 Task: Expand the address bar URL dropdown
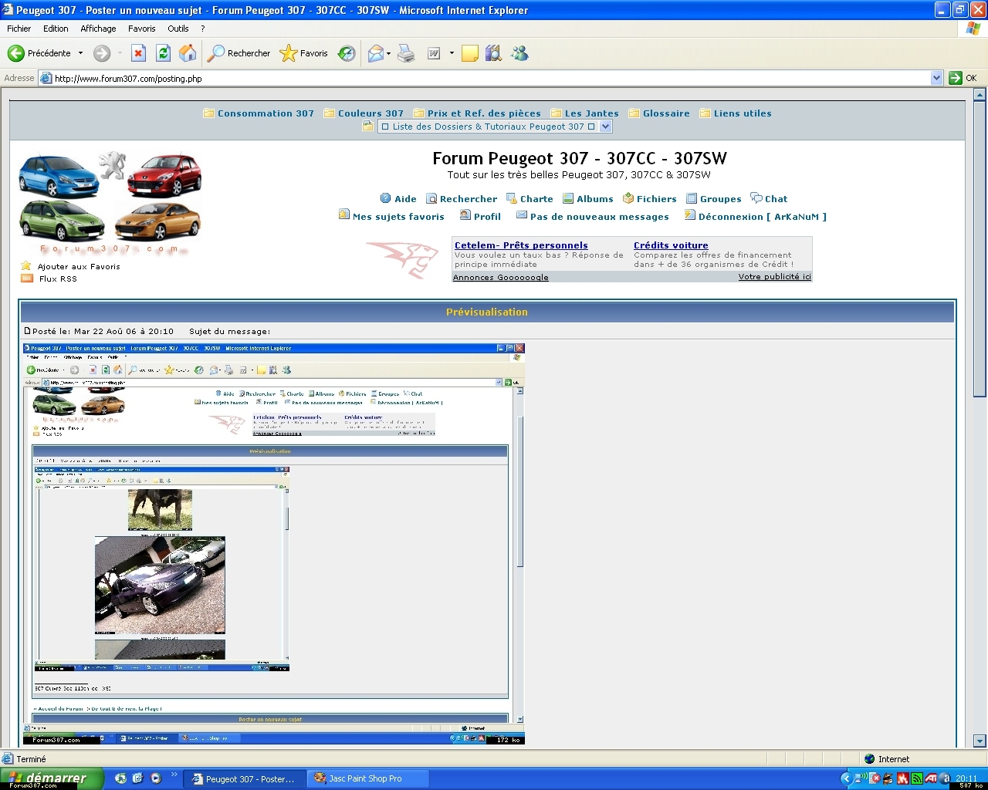936,78
